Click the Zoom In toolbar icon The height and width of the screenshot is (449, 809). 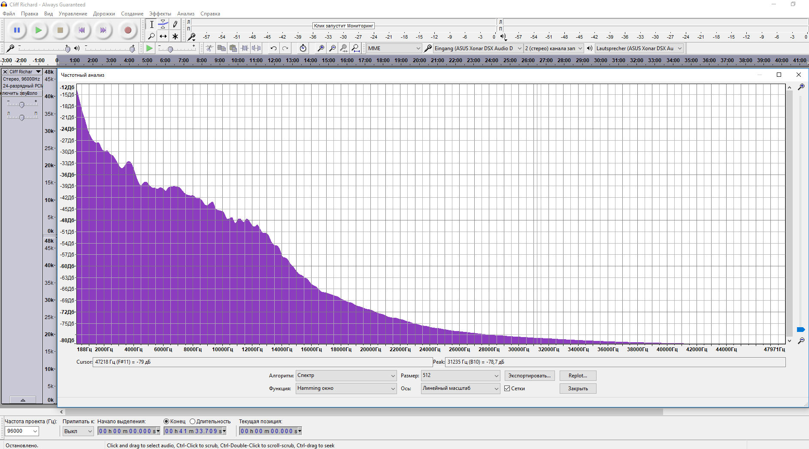[321, 48]
